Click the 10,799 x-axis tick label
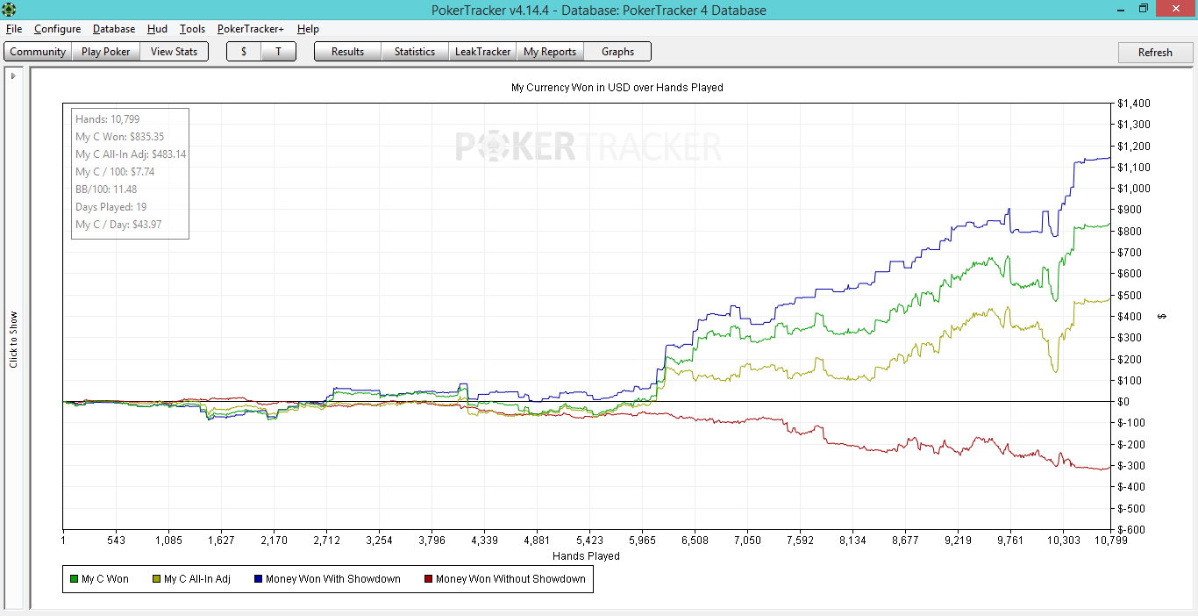 [1110, 541]
